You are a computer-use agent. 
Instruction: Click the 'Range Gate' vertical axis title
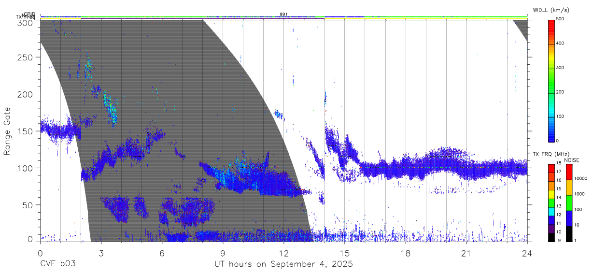click(7, 130)
